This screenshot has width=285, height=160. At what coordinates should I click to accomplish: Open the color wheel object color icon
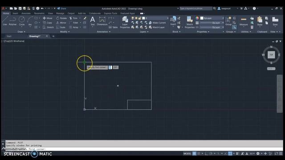197,18
